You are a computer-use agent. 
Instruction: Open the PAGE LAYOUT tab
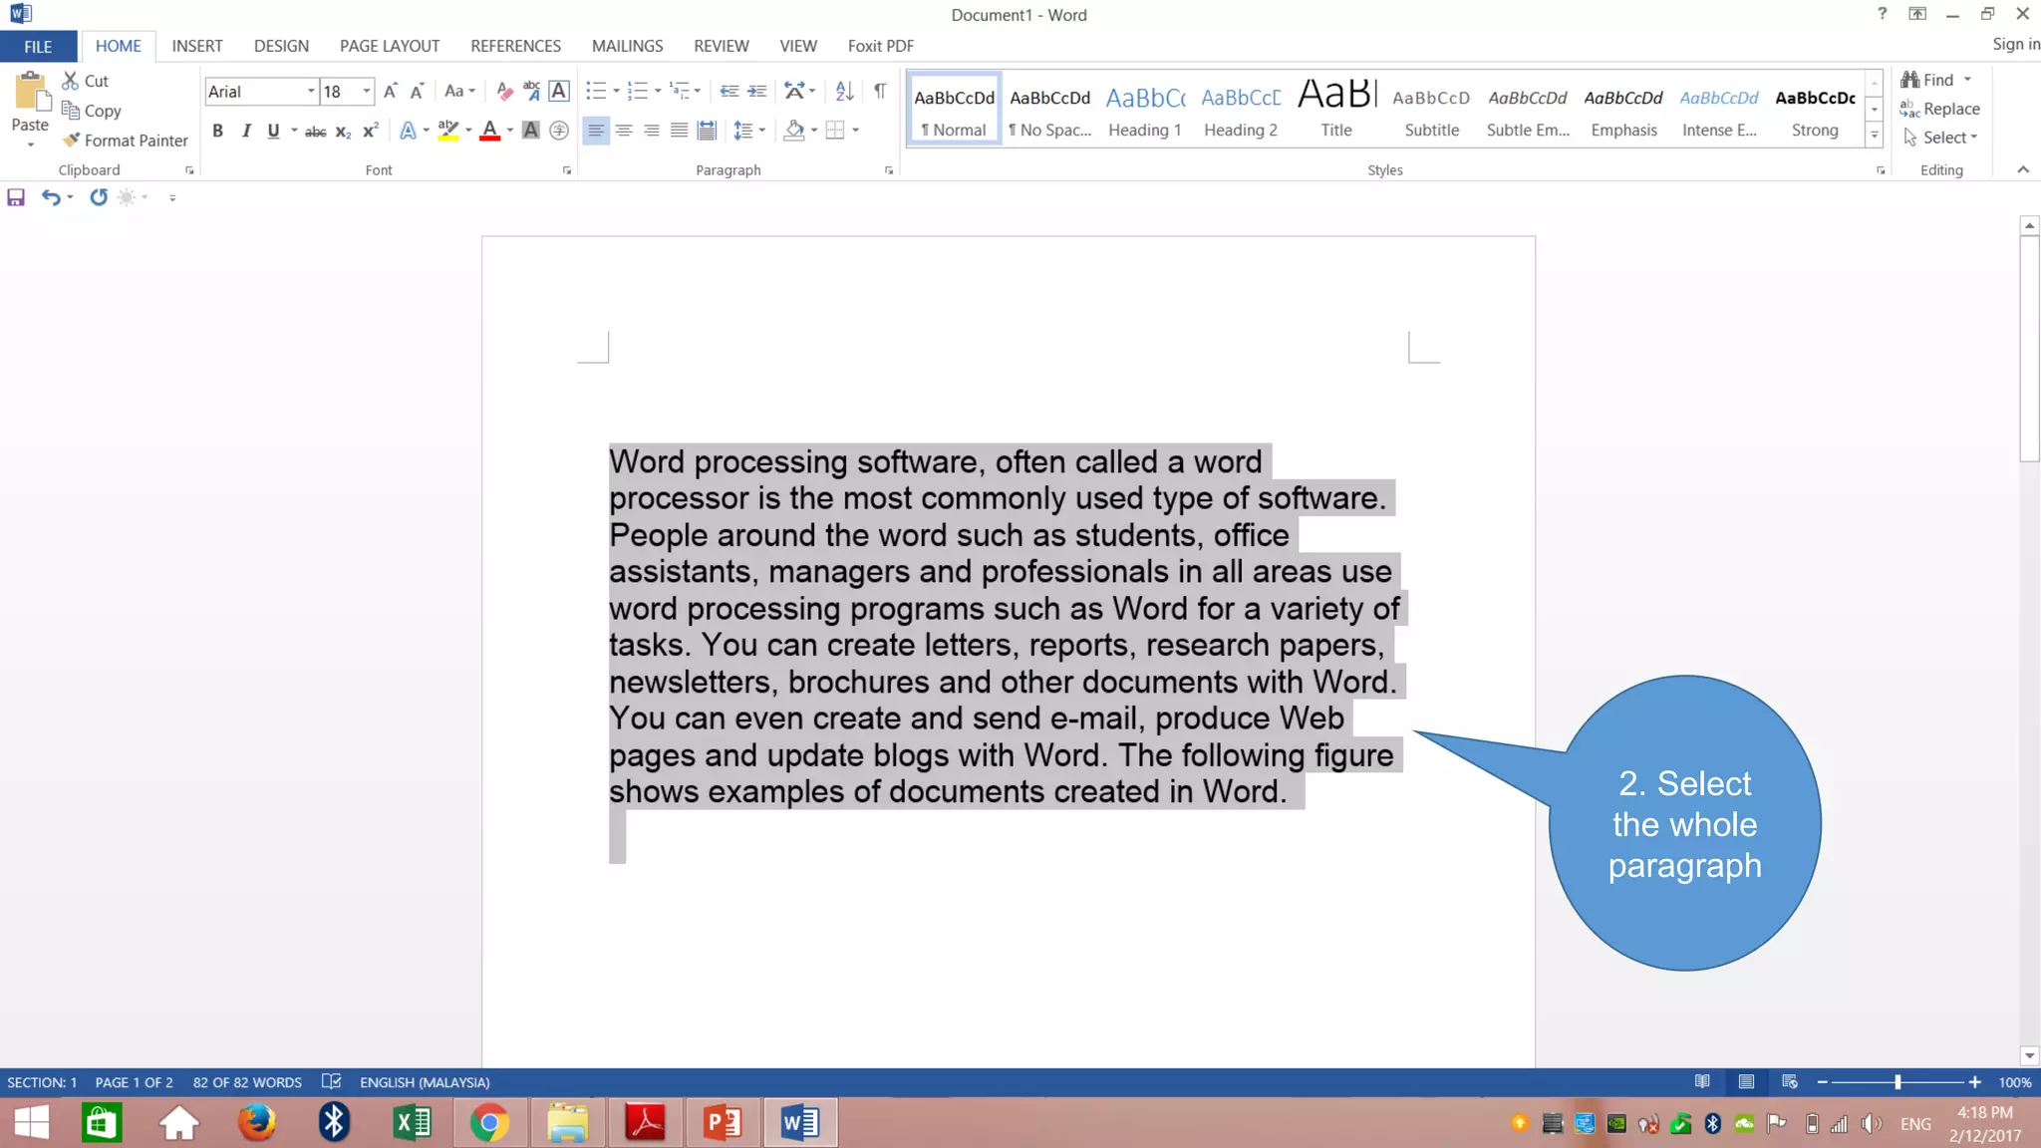point(389,46)
